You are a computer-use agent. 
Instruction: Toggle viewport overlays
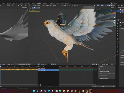(102, 5)
